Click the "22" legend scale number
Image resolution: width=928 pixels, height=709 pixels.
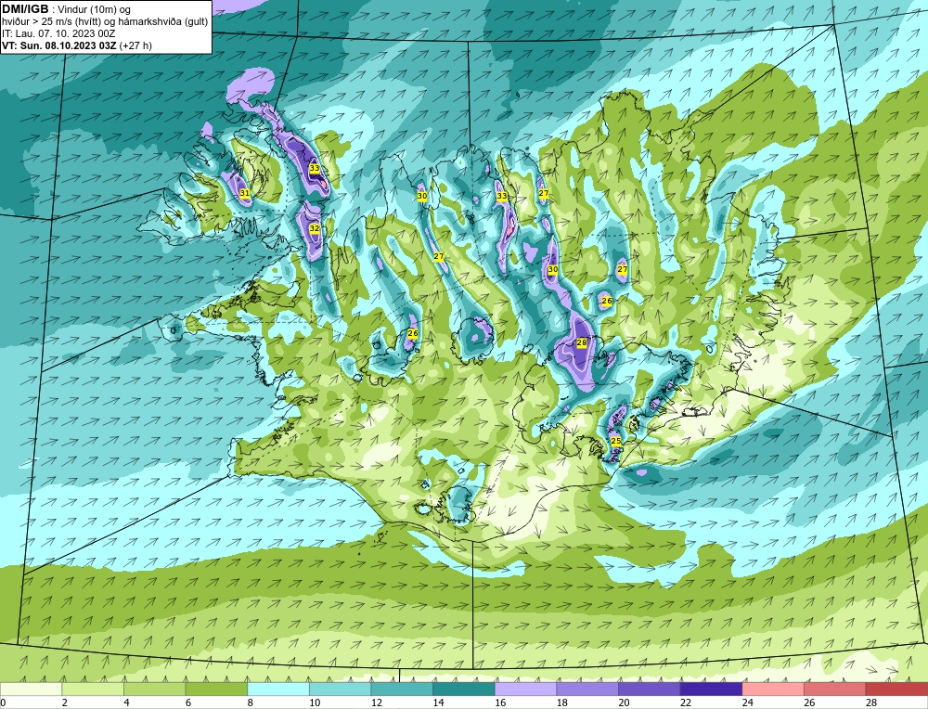(x=686, y=703)
